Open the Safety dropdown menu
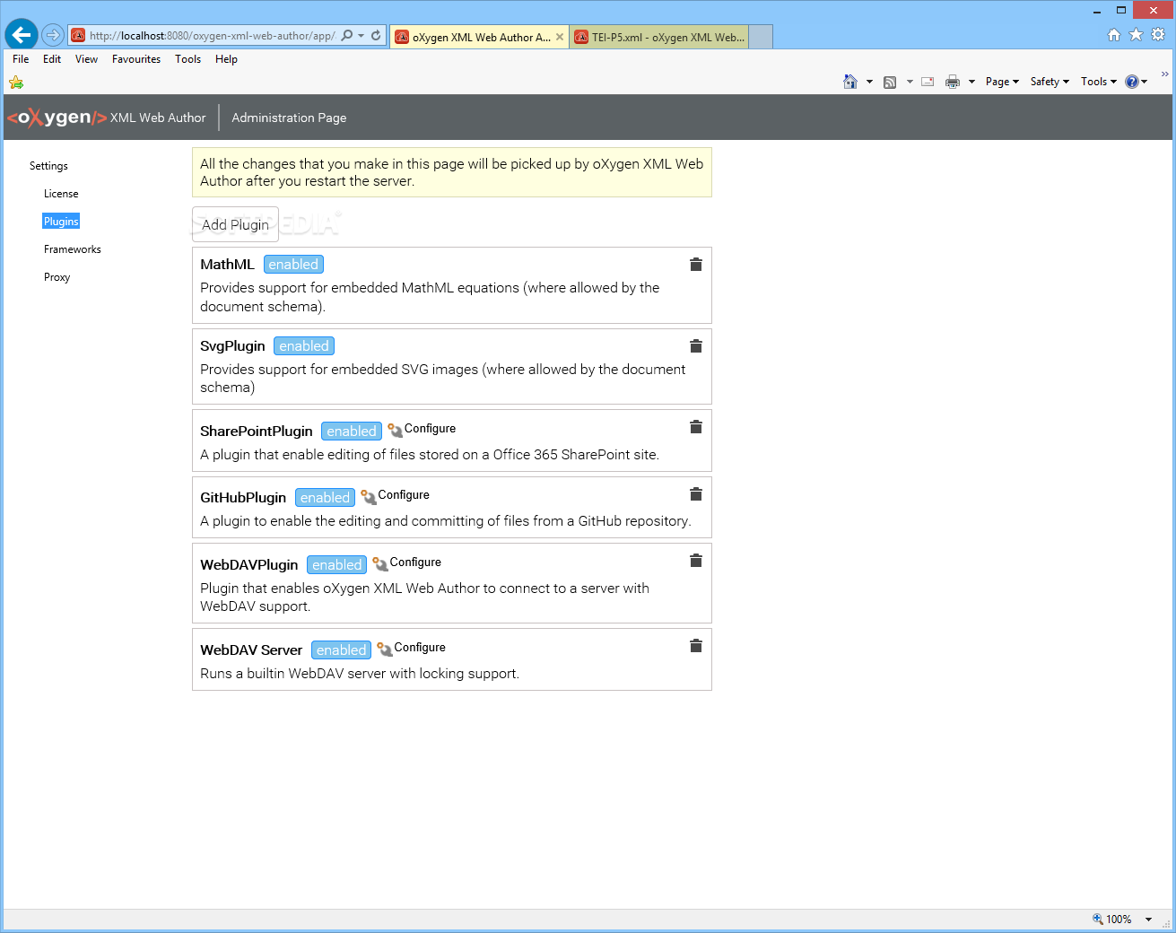 tap(1050, 82)
